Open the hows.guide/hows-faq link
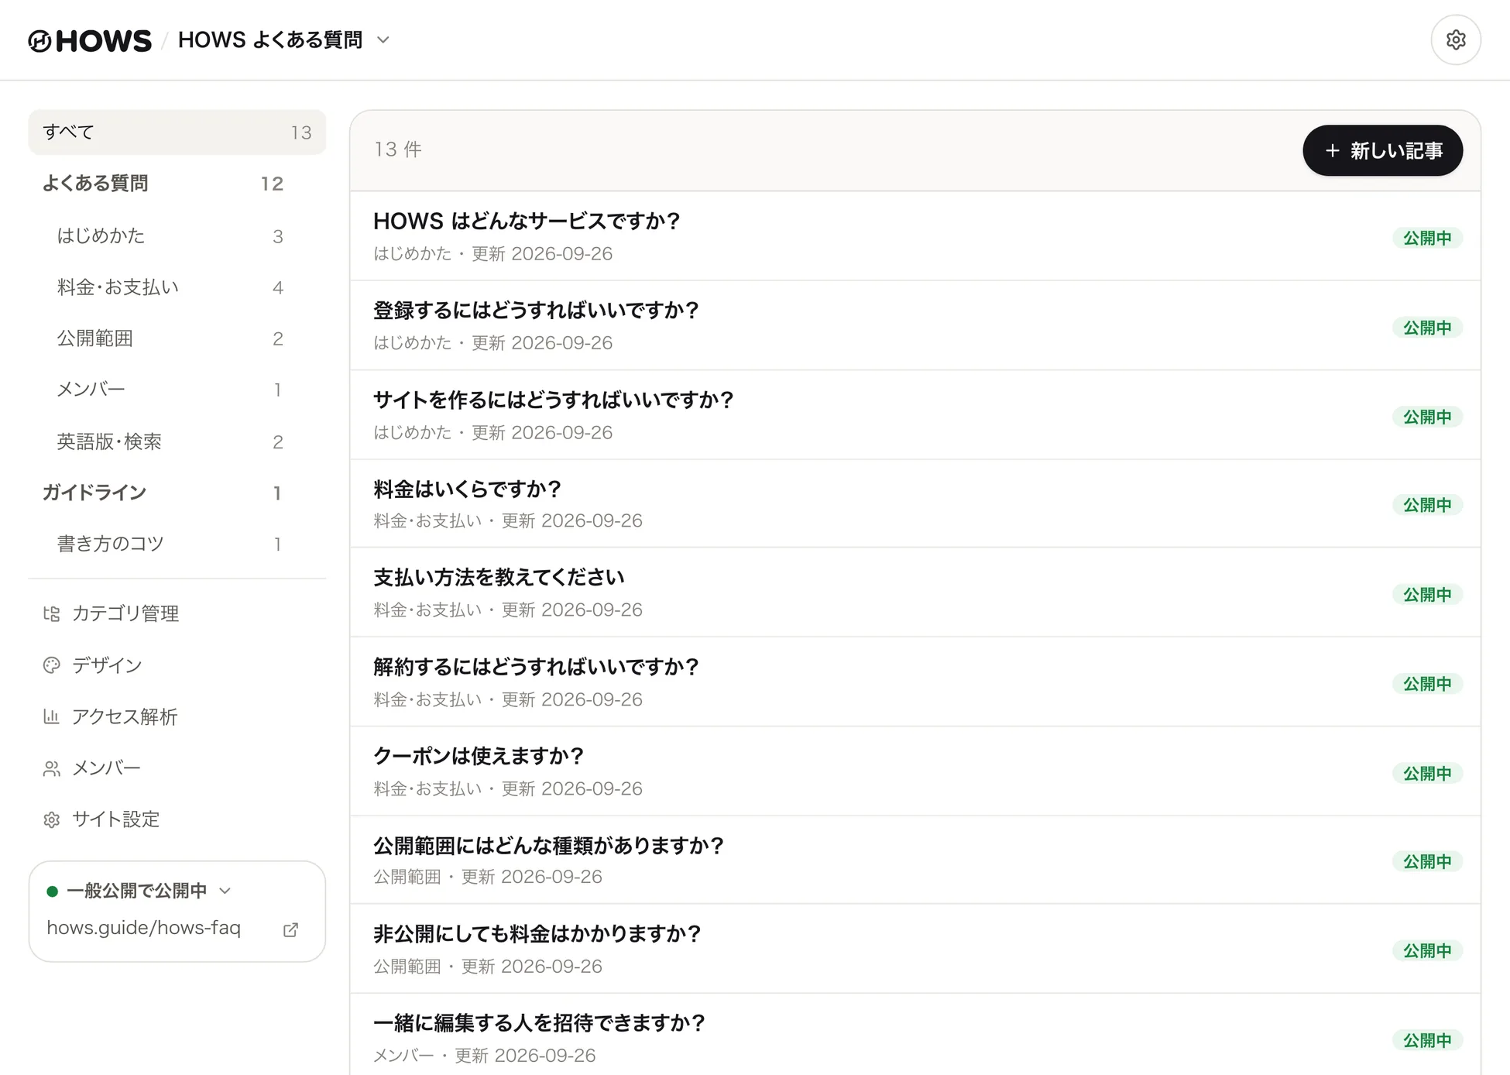This screenshot has height=1075, width=1510. (x=144, y=928)
